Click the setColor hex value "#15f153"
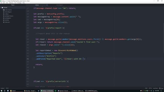The width and height of the screenshot is (164, 92). (x=50, y=56)
